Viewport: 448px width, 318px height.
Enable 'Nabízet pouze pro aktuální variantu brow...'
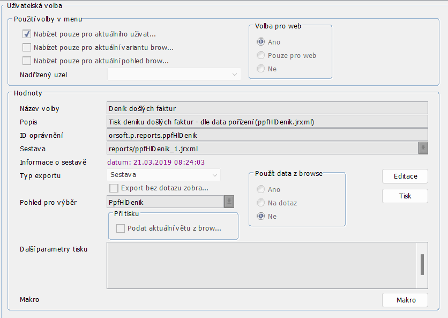coord(27,47)
